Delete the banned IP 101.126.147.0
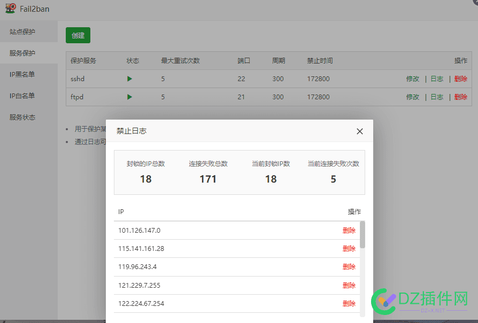 pos(349,230)
